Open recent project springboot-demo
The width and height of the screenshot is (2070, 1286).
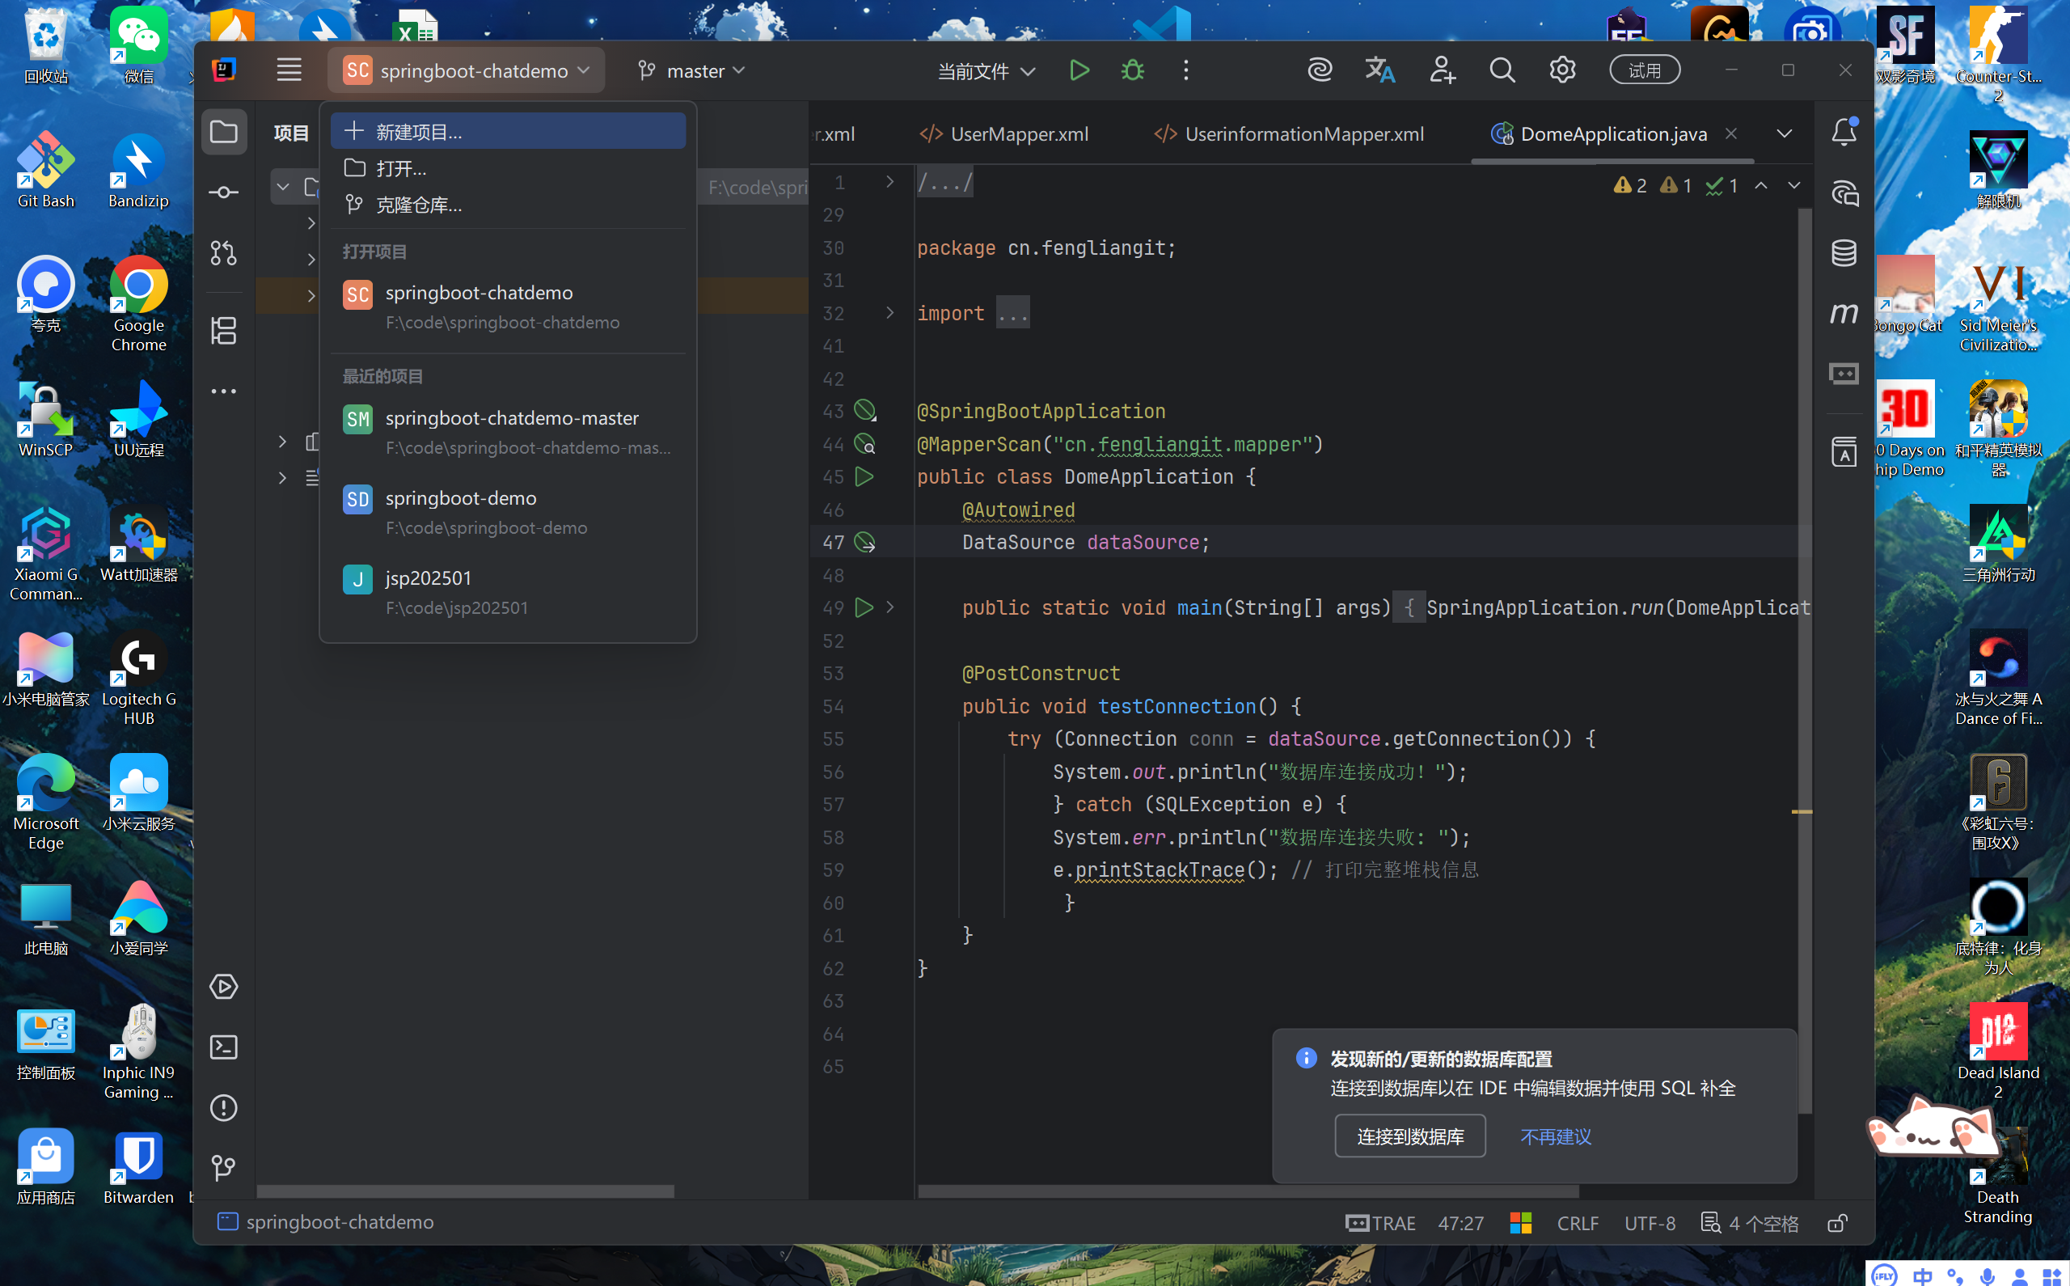(508, 512)
